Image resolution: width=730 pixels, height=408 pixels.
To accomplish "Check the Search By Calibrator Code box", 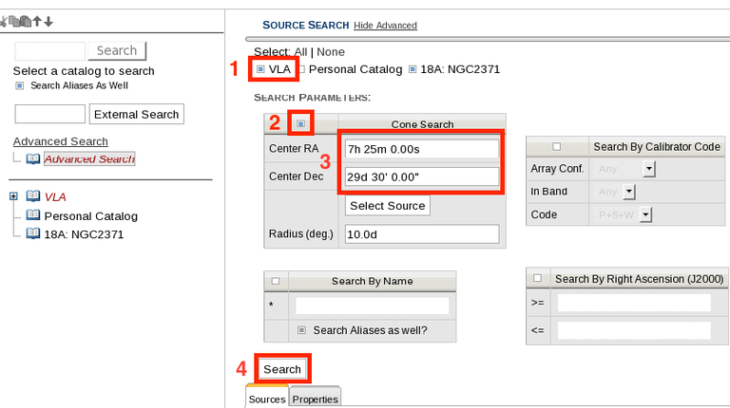I will click(556, 147).
